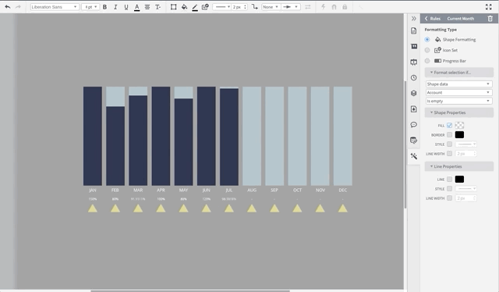Open presentation mode panel
The image size is (499, 292).
pyautogui.click(x=414, y=62)
